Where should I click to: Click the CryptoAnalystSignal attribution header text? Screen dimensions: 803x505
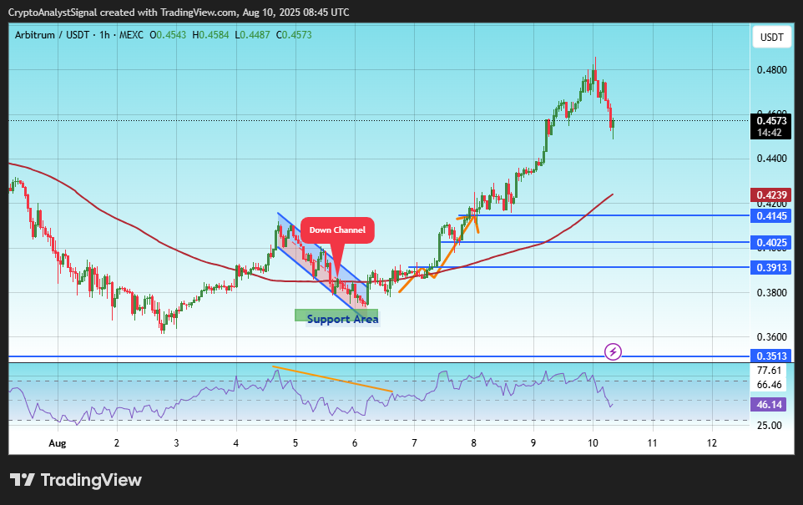coord(179,13)
